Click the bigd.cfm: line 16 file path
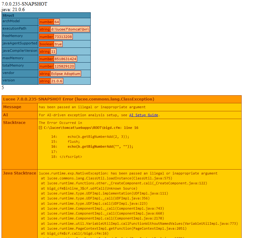 91,128
